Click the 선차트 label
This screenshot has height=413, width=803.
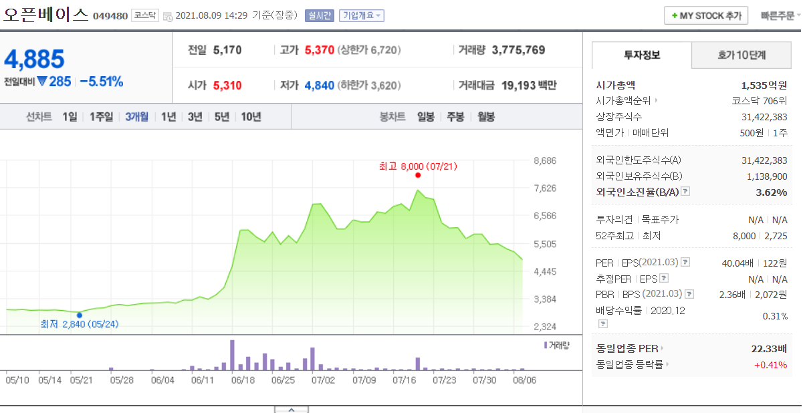tap(39, 117)
